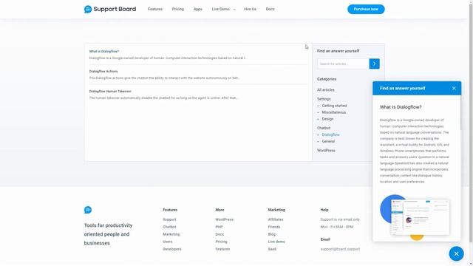Open the footer Chatbot link
This screenshot has height=266, width=473.
pos(169,227)
